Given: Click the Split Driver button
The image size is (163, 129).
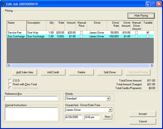Looking at the screenshot, I should coord(110,72).
